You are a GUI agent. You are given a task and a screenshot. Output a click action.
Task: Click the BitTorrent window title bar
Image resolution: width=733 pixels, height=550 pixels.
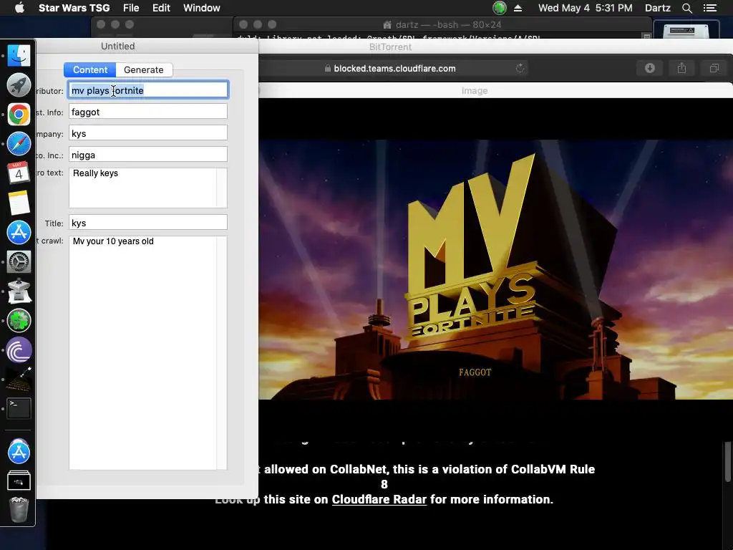[x=390, y=47]
